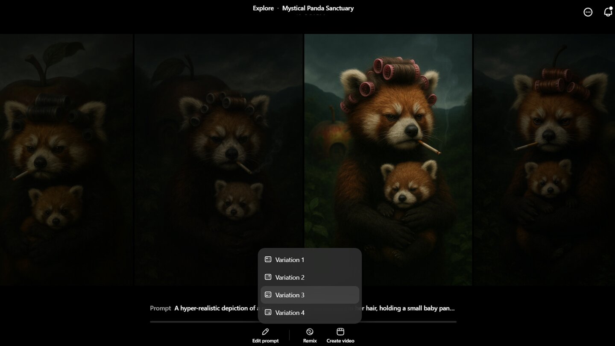Click the Variation 1 grid icon
615x346 pixels.
pyautogui.click(x=268, y=259)
